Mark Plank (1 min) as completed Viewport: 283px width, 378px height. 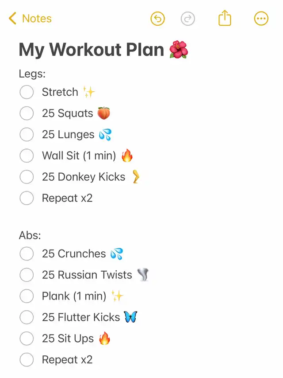coord(27,296)
